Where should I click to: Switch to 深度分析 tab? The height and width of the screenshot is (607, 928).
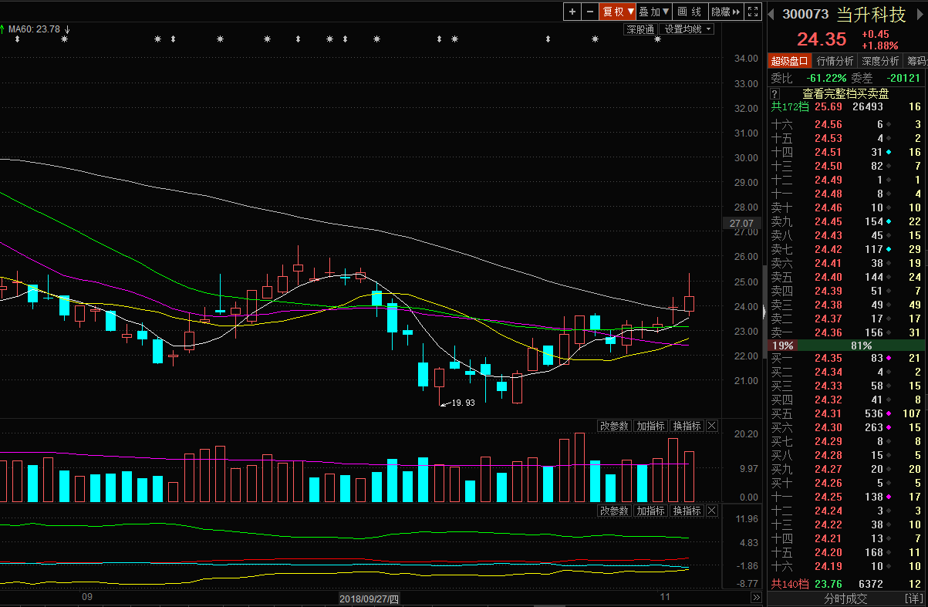coord(880,61)
